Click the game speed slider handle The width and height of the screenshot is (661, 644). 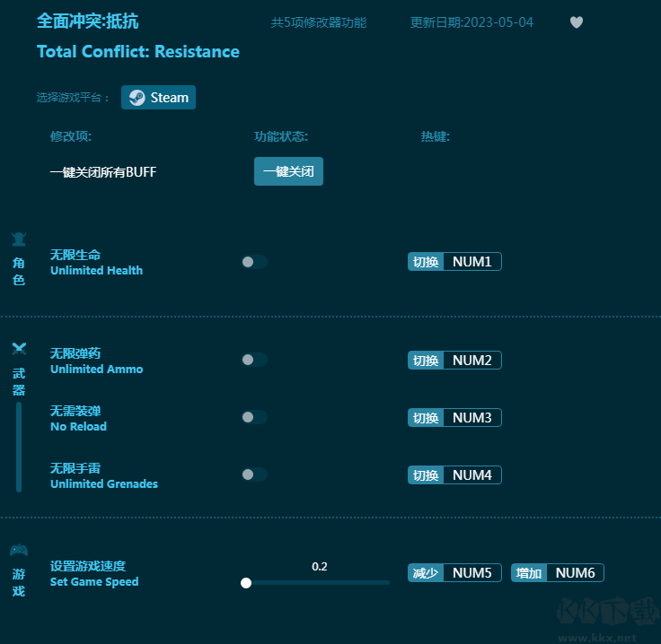point(246,583)
